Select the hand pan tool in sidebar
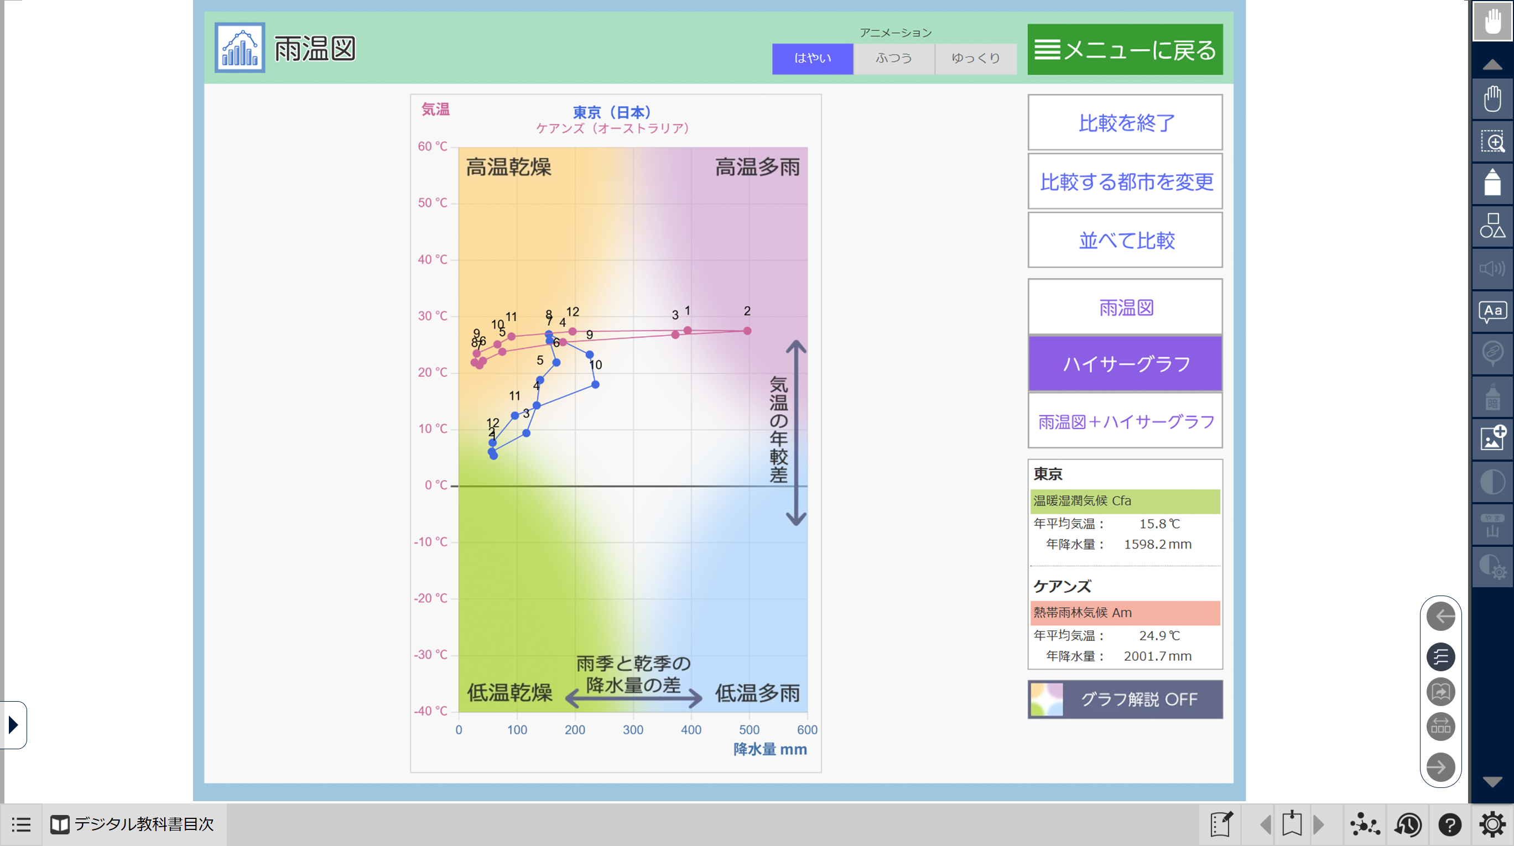The image size is (1514, 846). 1492,98
